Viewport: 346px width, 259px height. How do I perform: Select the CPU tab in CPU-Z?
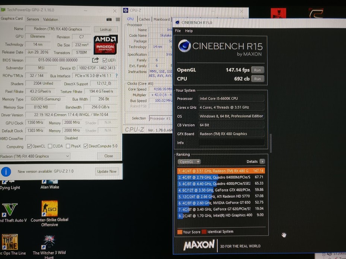point(130,19)
